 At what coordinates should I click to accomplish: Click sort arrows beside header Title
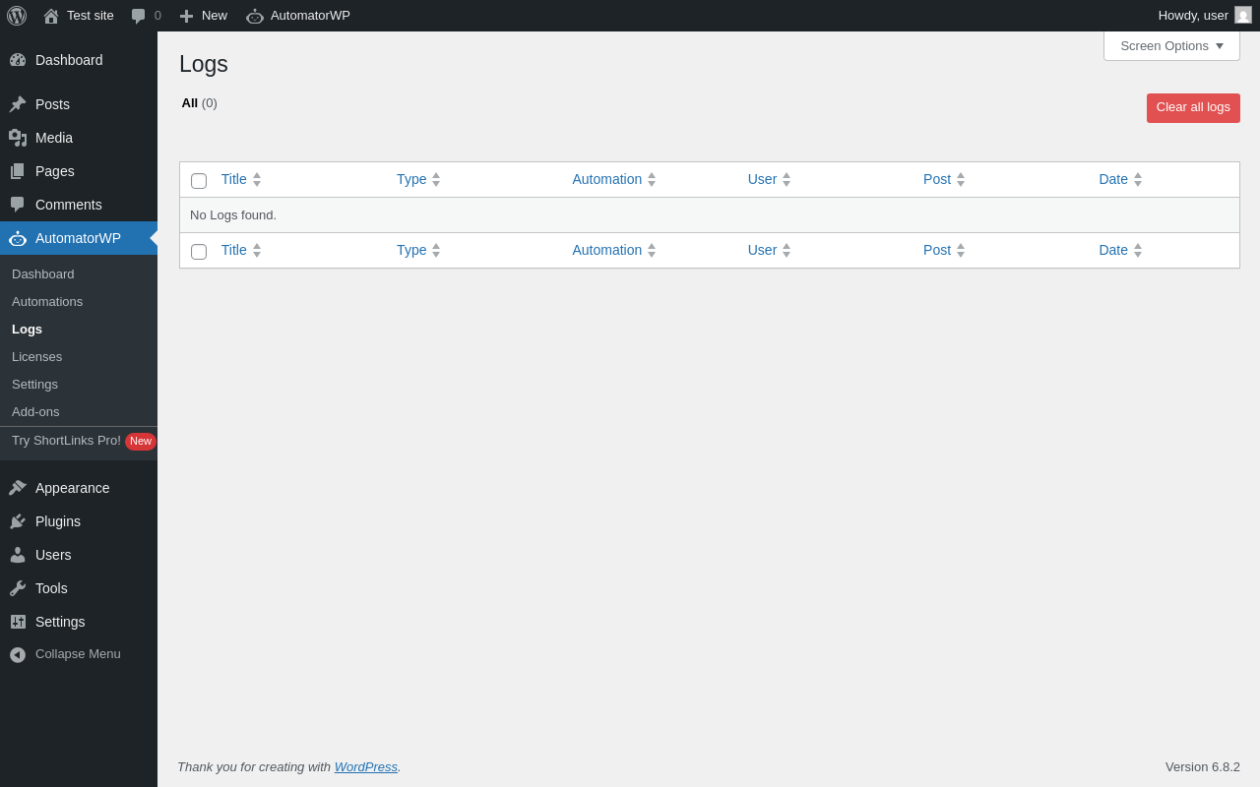pyautogui.click(x=257, y=180)
